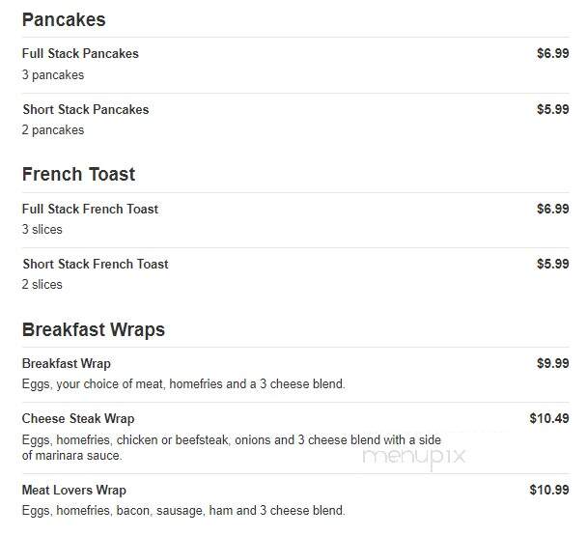Click the $9.99 Breakfast Wrap price
The image size is (587, 536).
click(x=552, y=363)
